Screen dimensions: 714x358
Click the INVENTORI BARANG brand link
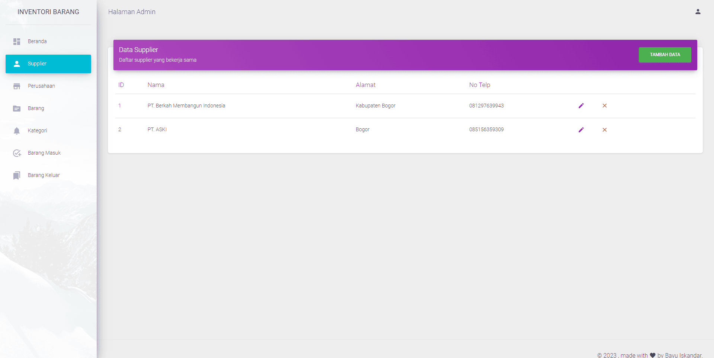pos(48,12)
